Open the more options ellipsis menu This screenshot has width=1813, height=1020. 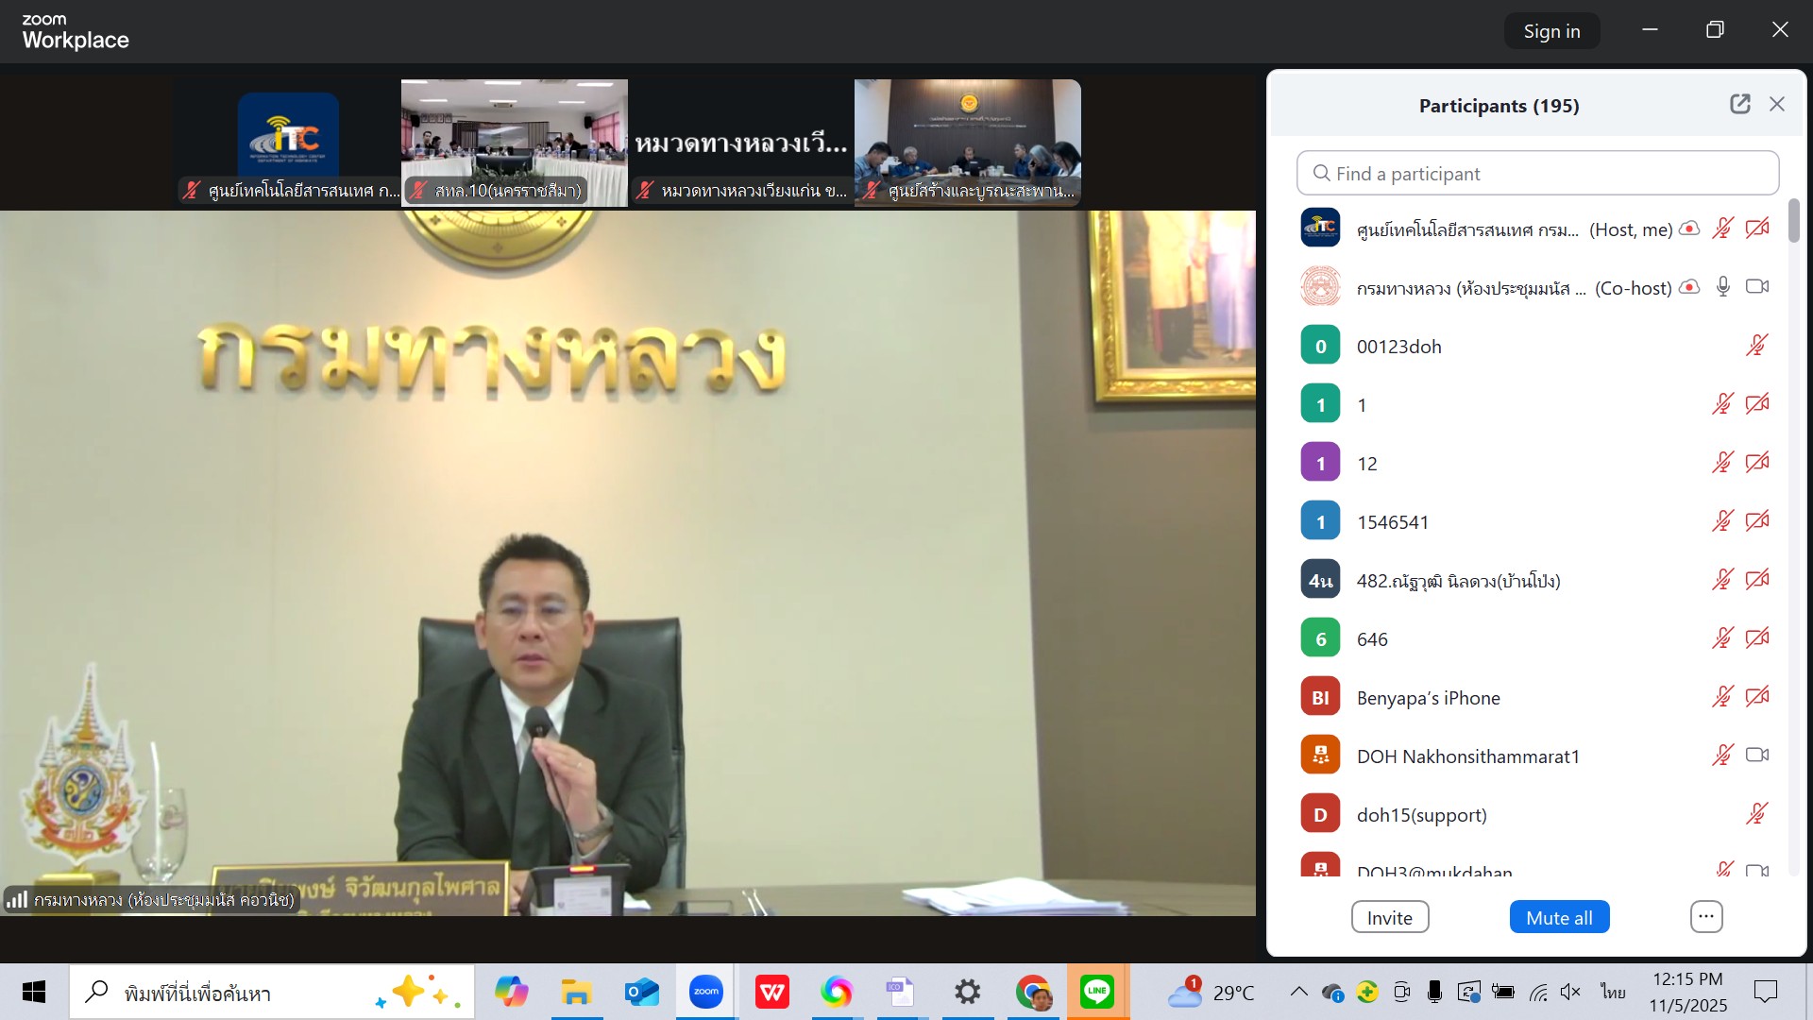(x=1705, y=916)
